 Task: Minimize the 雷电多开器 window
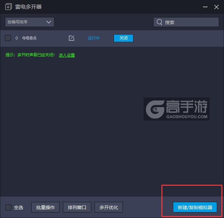coord(205,7)
